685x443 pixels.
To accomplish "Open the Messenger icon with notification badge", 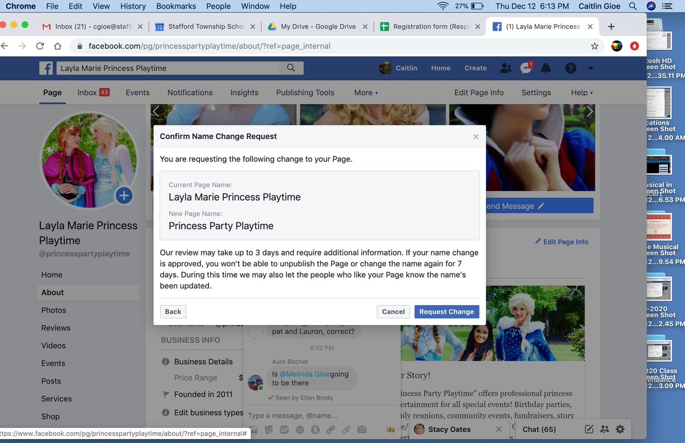I will [526, 68].
